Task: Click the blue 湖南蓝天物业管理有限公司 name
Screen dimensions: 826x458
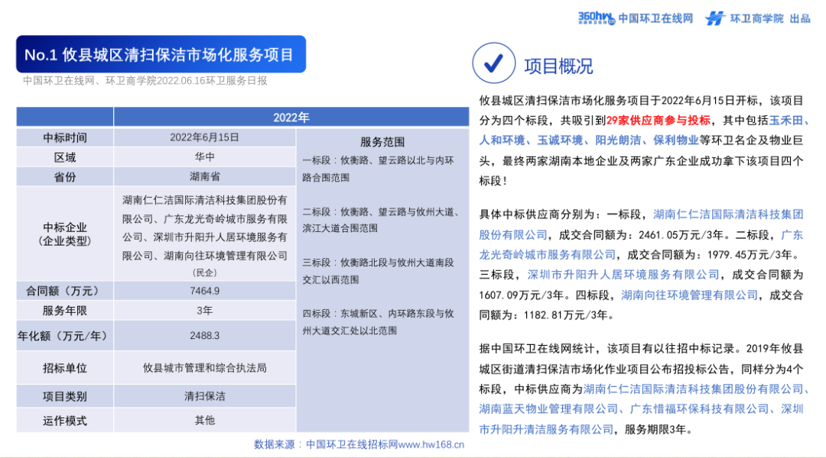Action: point(548,409)
